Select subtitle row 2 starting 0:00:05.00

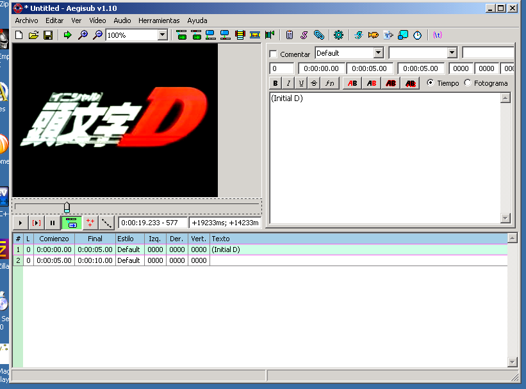tap(260, 260)
